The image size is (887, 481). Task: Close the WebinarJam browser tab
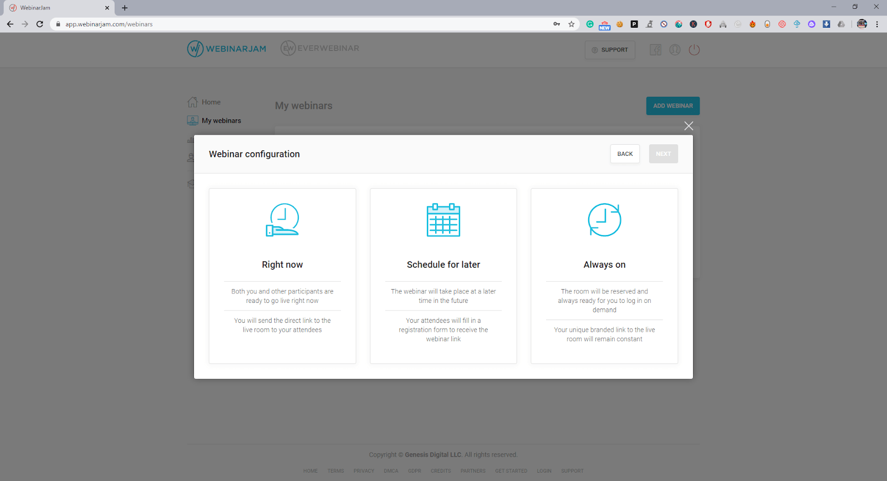click(107, 8)
